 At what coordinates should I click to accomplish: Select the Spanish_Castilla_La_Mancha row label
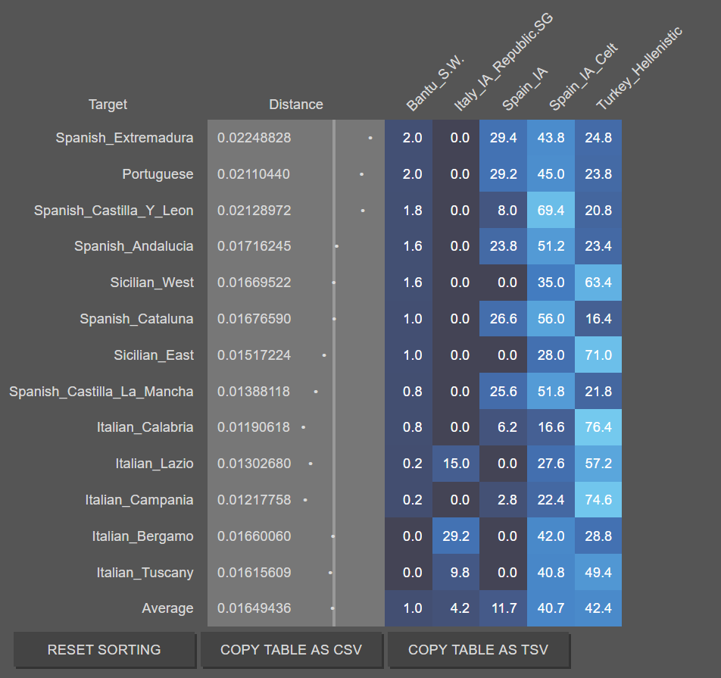click(101, 391)
